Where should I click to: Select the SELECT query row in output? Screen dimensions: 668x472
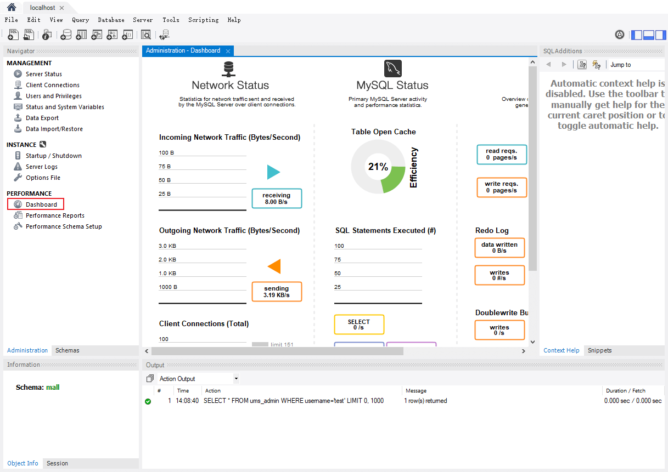[x=403, y=401]
